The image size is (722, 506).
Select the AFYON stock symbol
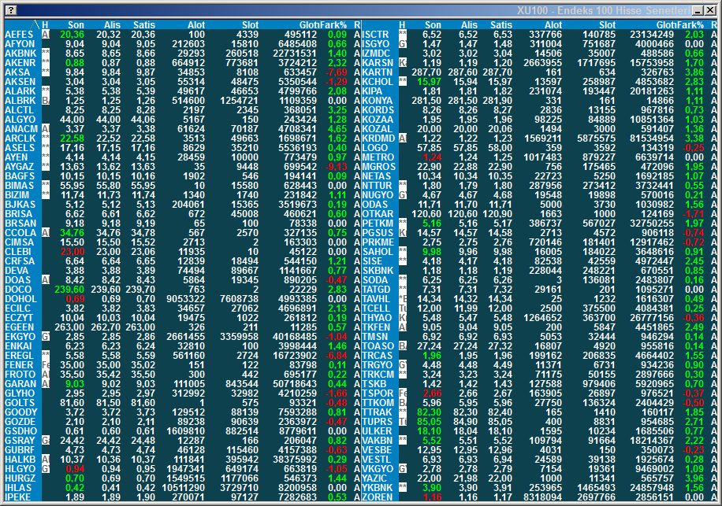click(x=20, y=43)
